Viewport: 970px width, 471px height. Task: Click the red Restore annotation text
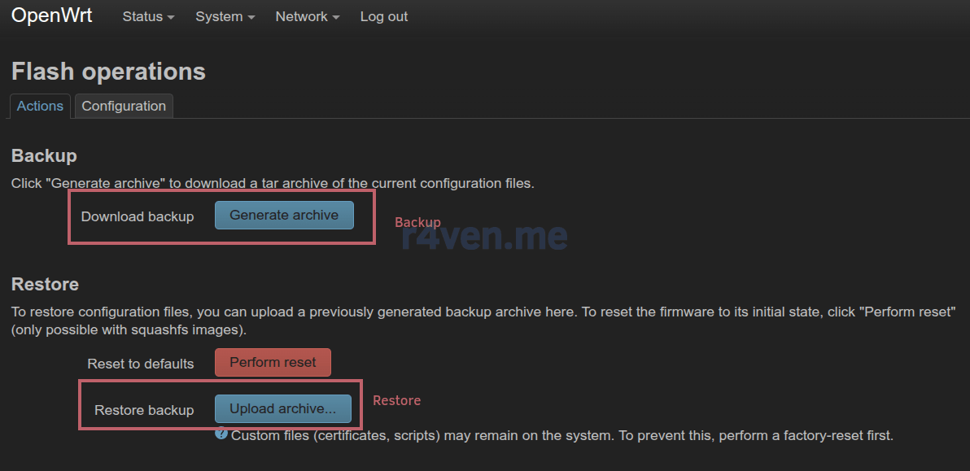(396, 400)
